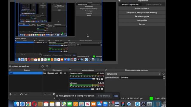Click the Выход button
This screenshot has width=191, height=107.
tap(142, 24)
